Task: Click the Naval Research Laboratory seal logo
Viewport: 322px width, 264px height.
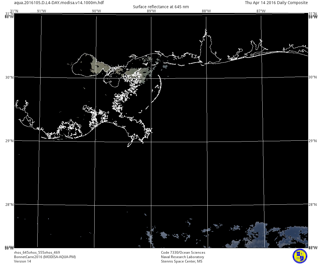Action: tap(300, 256)
